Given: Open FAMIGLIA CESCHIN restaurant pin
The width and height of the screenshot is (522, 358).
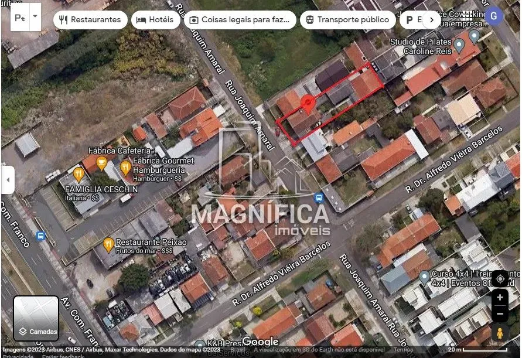Looking at the screenshot, I should [79, 175].
